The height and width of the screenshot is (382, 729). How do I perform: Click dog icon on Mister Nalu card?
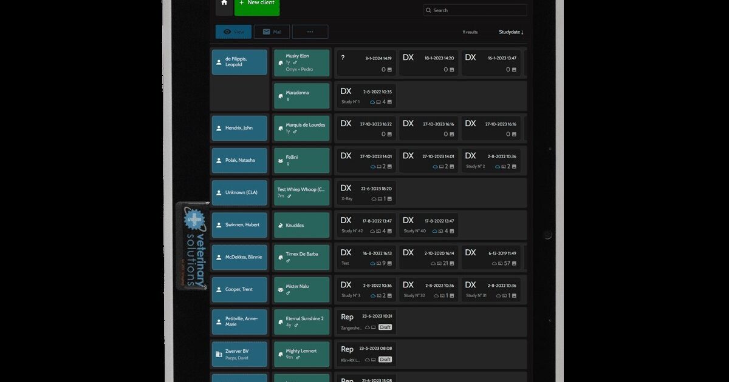(280, 290)
